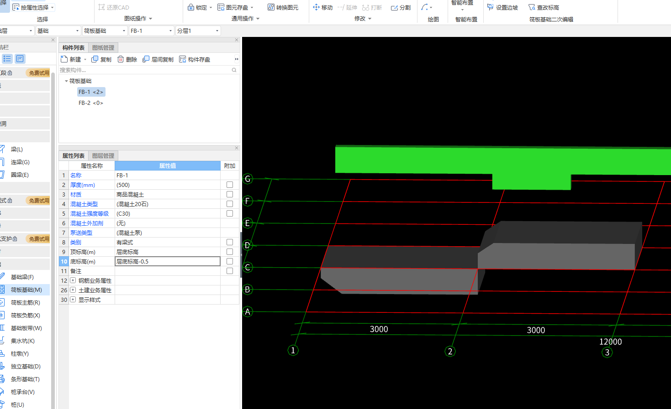Image resolution: width=671 pixels, height=409 pixels.
Task: Expand 钢筋业务属性 property group
Action: point(73,280)
